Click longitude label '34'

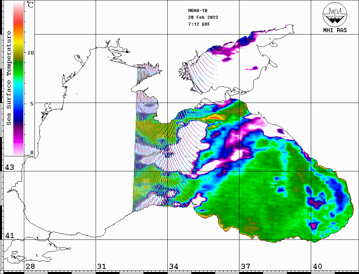coord(174,266)
